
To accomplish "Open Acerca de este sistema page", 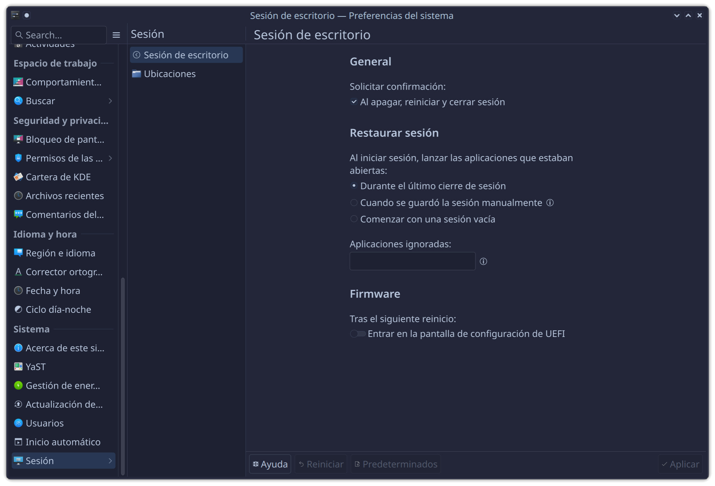I will pyautogui.click(x=64, y=348).
